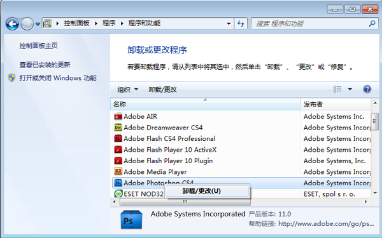The image size is (382, 238).
Task: Click the back navigation arrow button
Action: (12, 24)
